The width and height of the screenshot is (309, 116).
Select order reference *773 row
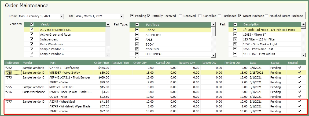pyautogui.click(x=9, y=77)
